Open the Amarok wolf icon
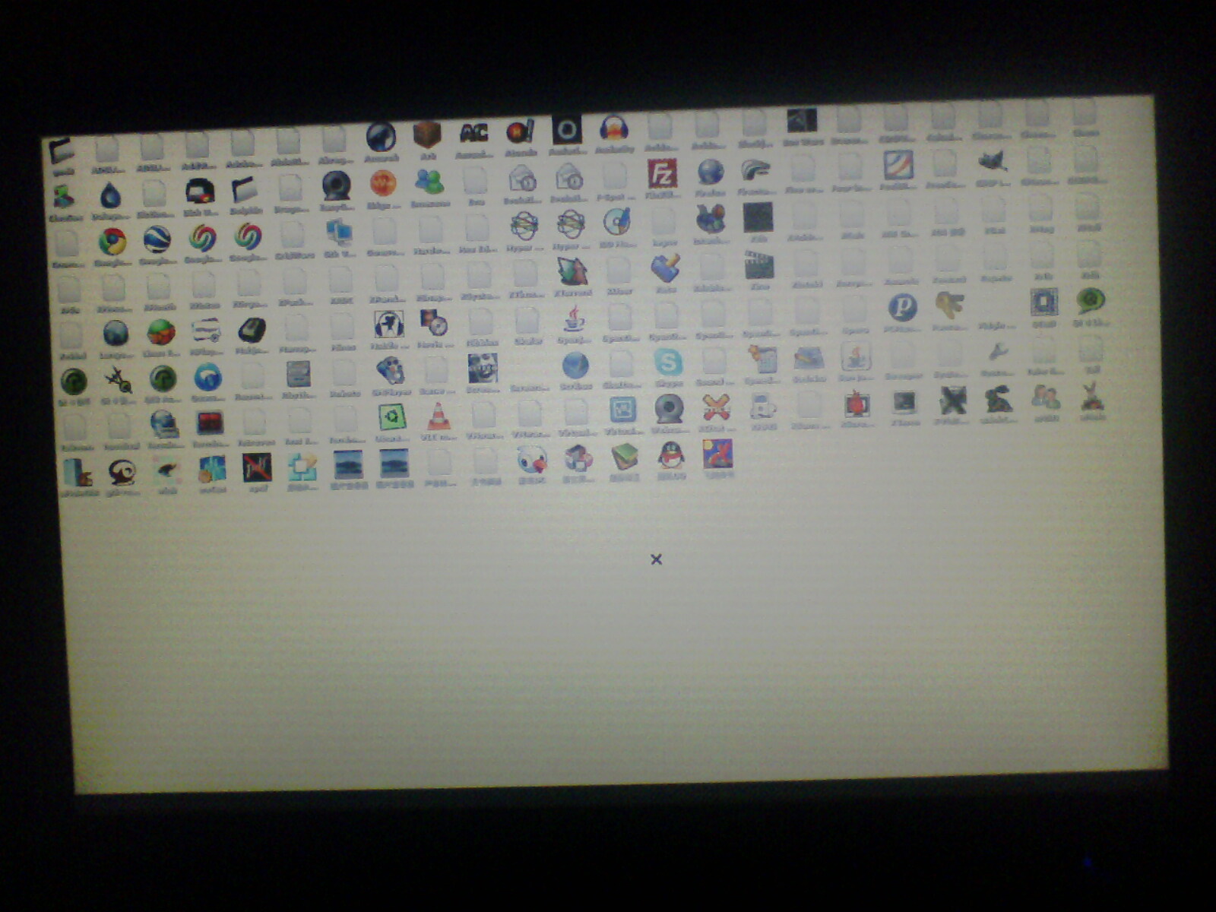1216x912 pixels. pos(381,137)
